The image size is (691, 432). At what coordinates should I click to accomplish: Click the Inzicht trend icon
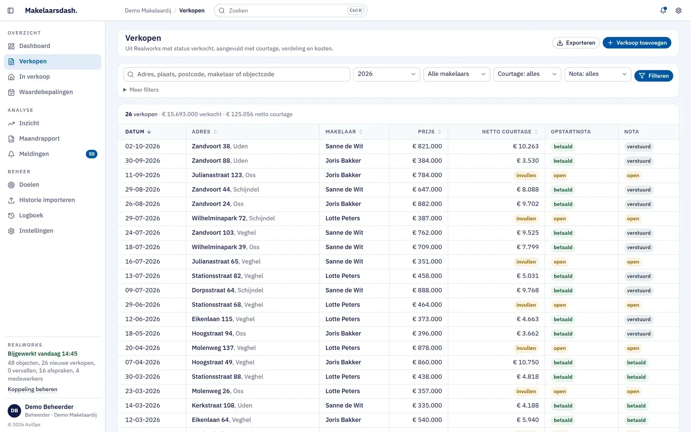pos(12,123)
